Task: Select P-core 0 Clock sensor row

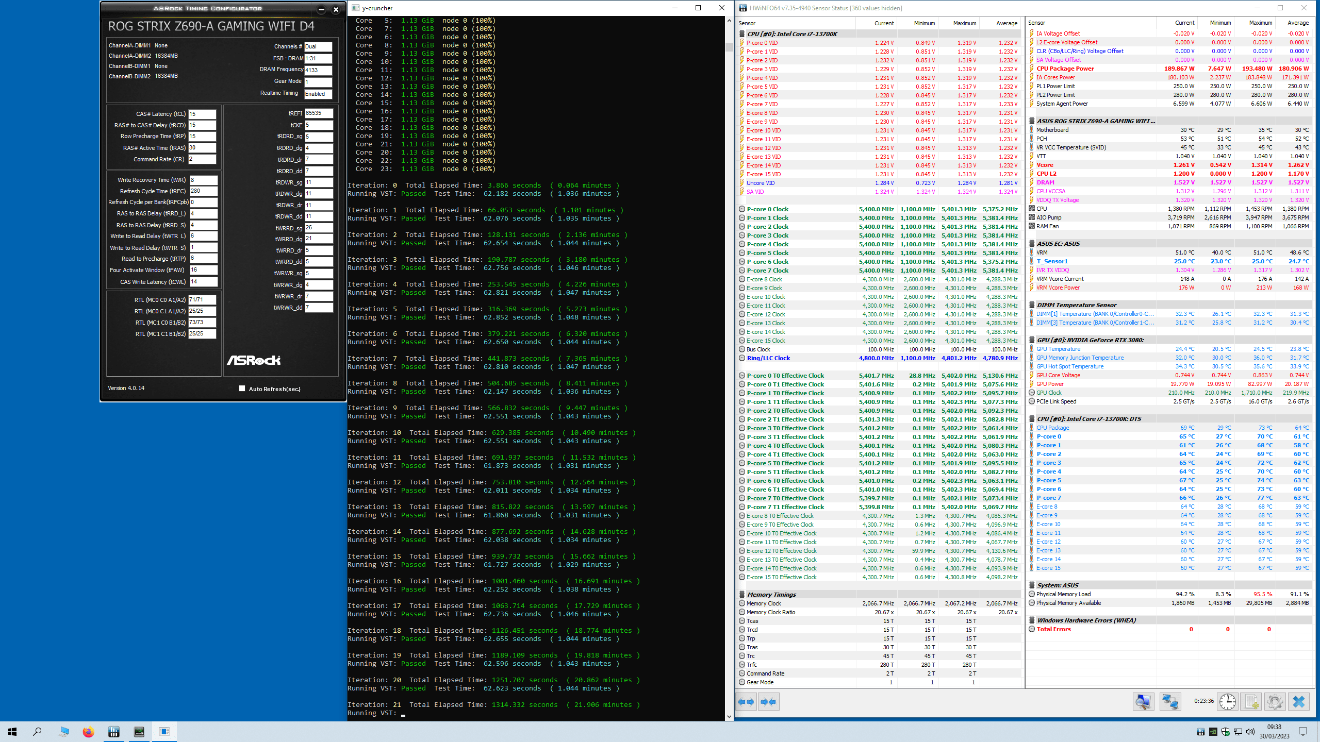Action: [879, 209]
